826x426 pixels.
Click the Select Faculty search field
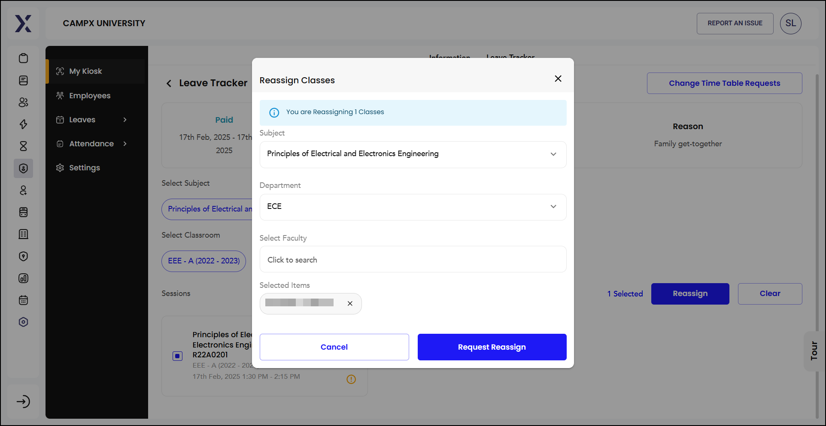coord(413,259)
